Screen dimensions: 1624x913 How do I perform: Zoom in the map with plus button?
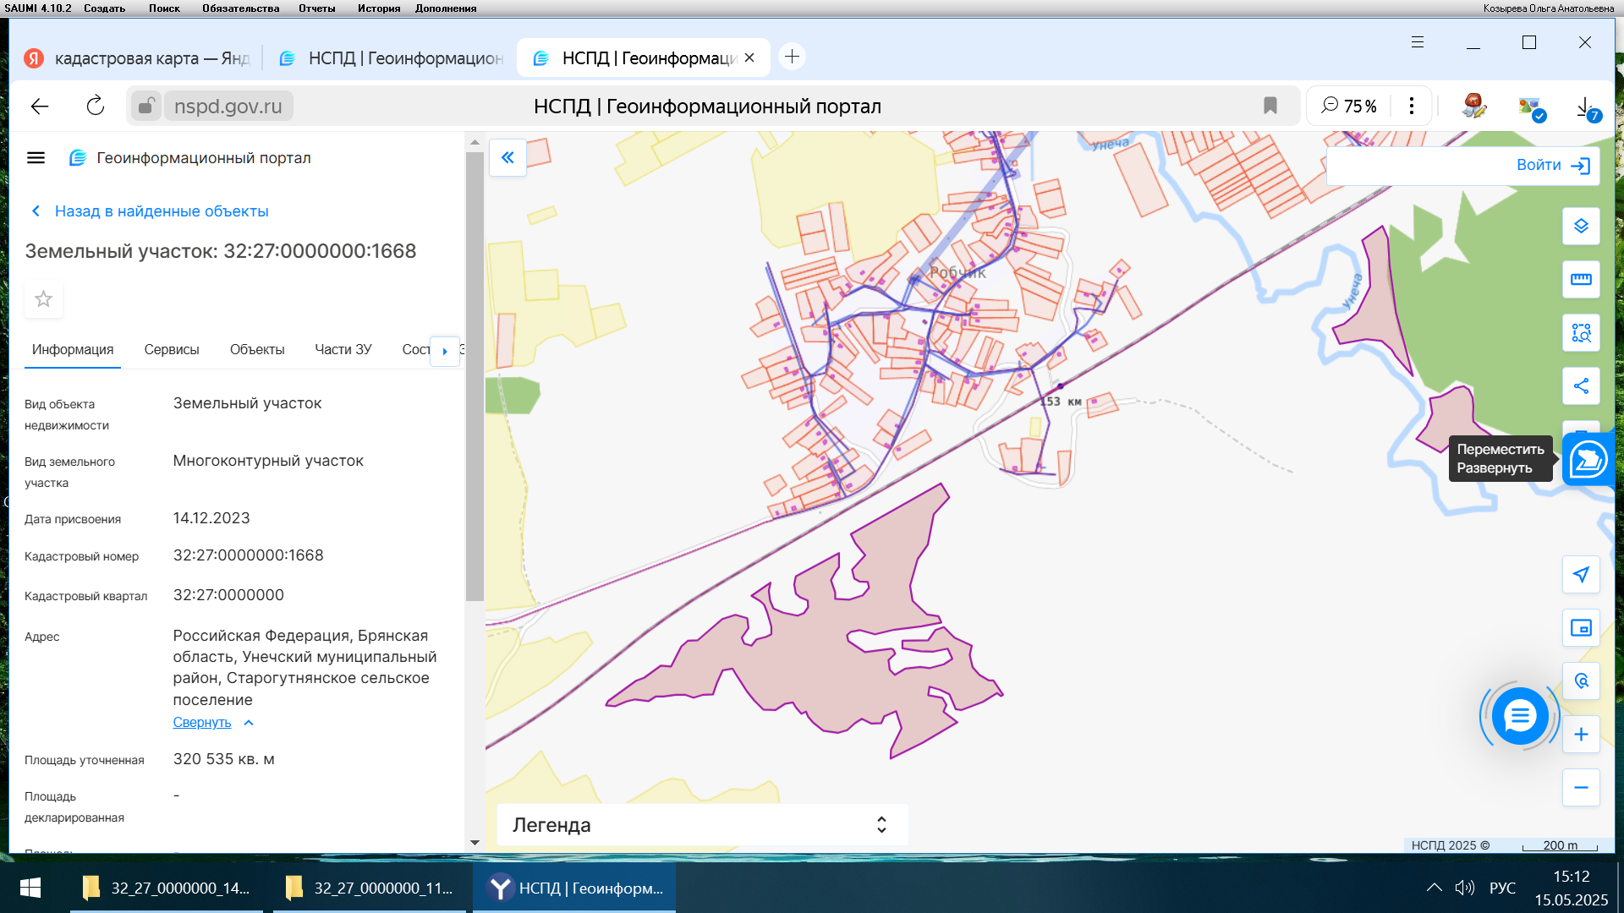point(1581,735)
